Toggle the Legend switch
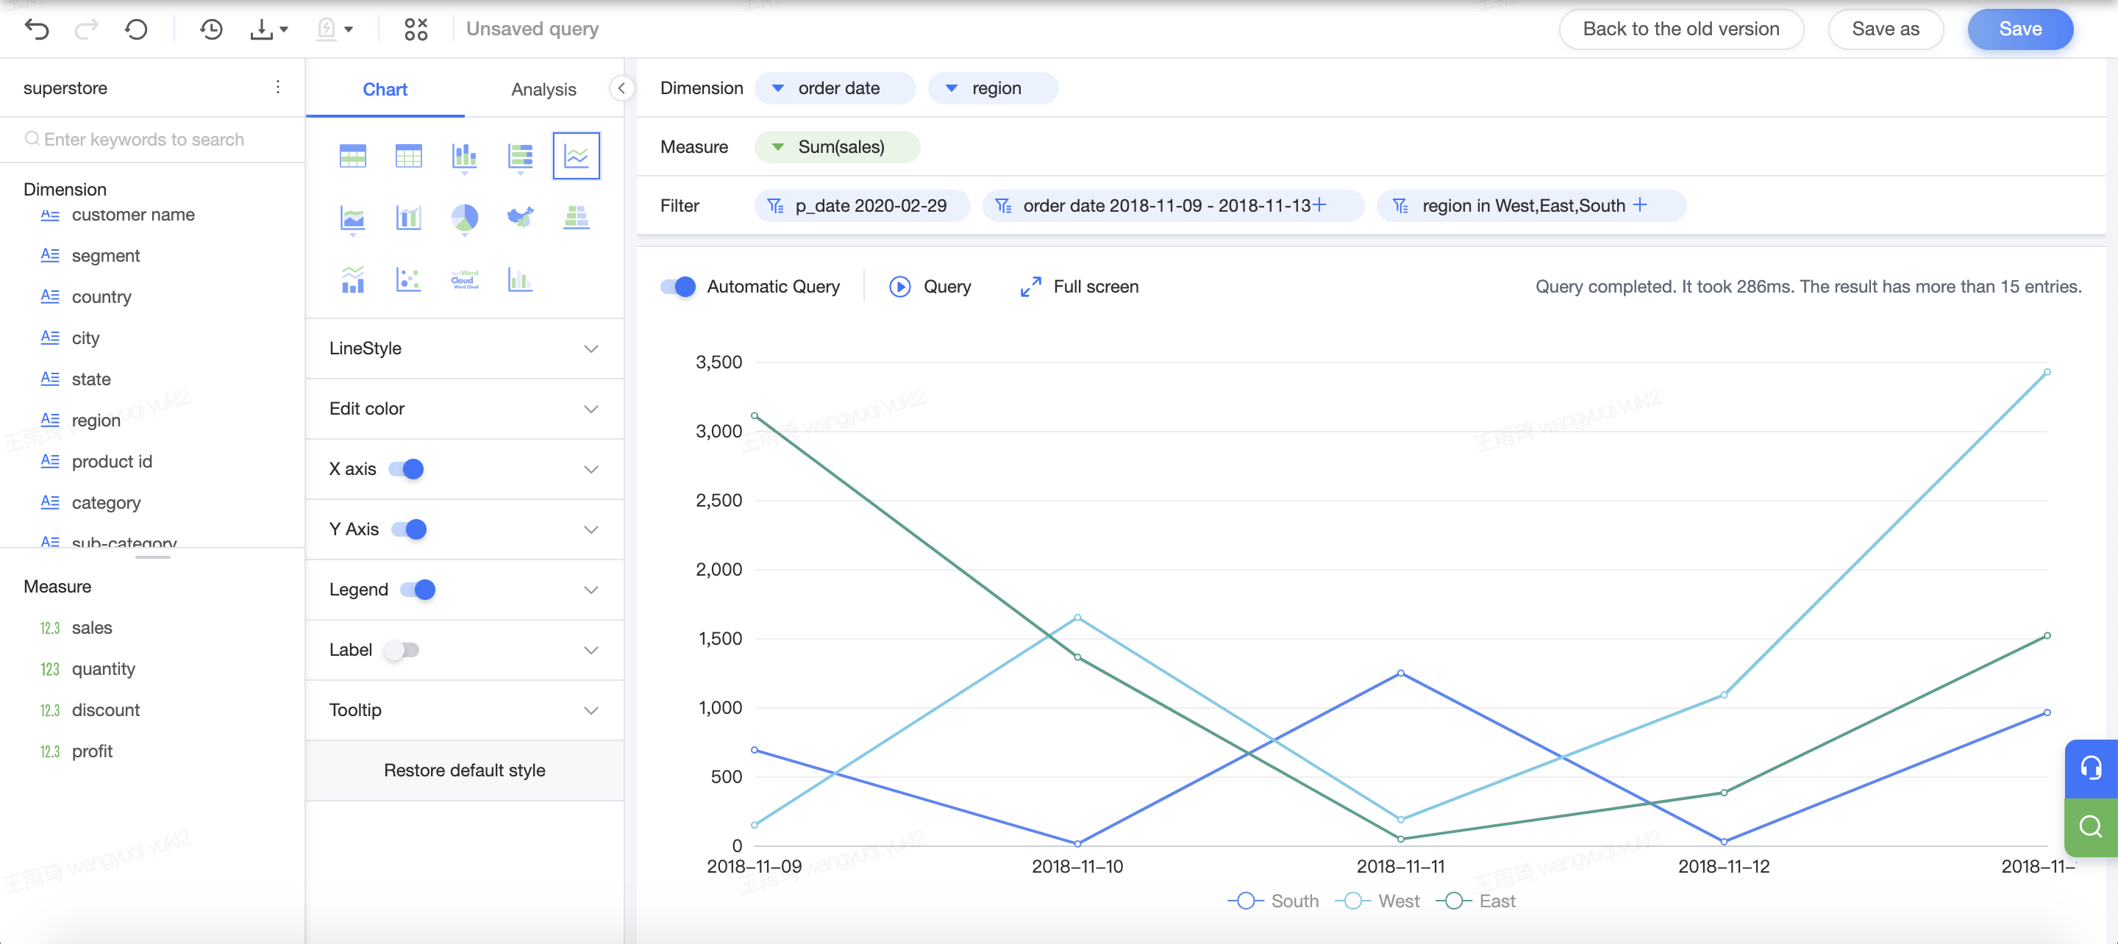Image resolution: width=2118 pixels, height=944 pixels. pyautogui.click(x=418, y=590)
